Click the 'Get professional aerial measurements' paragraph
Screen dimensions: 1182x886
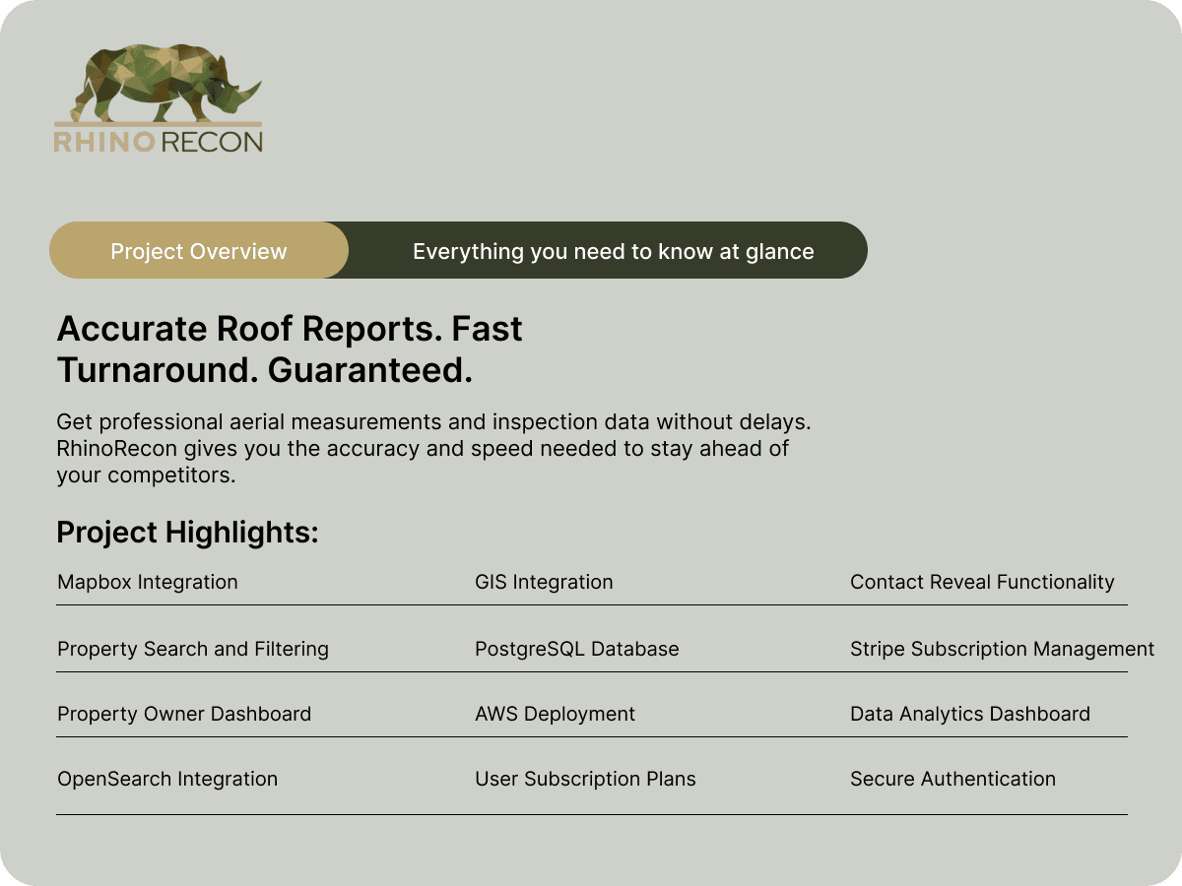coord(433,449)
